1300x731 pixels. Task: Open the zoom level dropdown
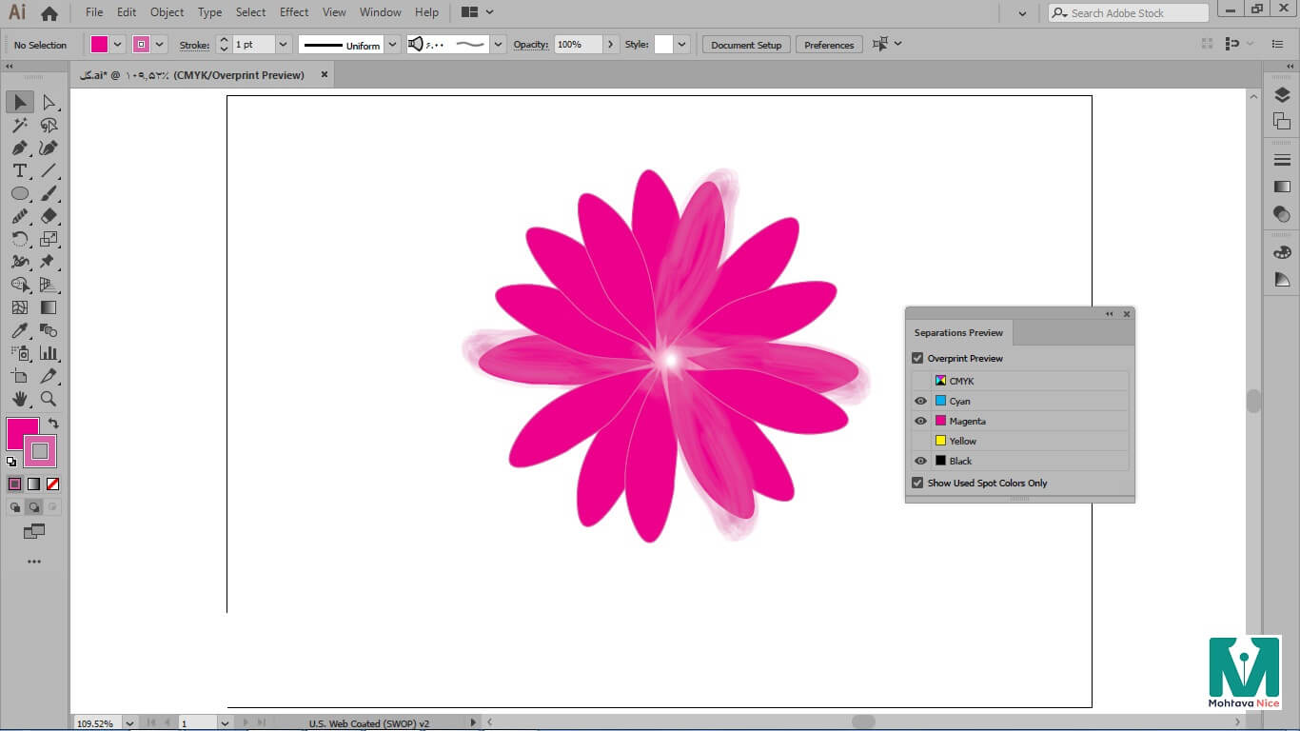[129, 723]
